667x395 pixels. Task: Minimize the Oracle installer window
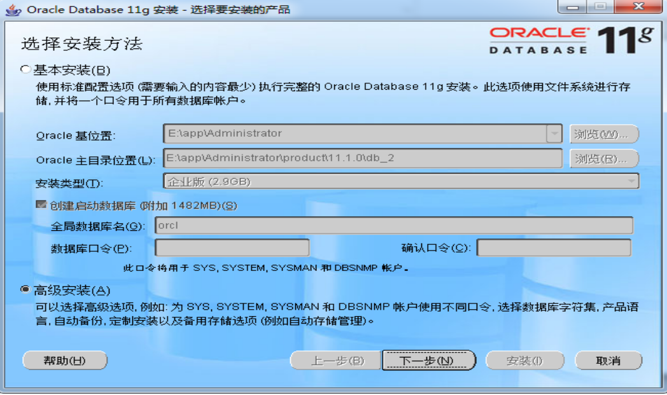pos(573,7)
